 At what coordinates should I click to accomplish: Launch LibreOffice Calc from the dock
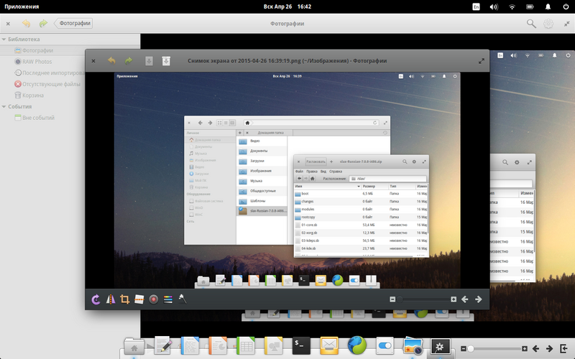coord(246,346)
